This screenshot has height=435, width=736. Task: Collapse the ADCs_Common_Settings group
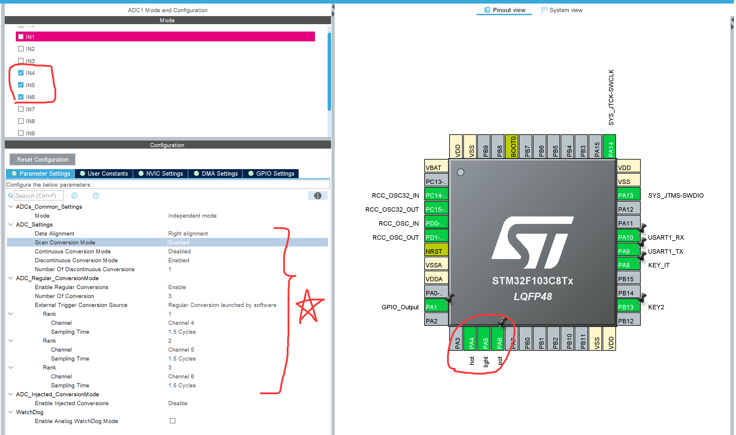pyautogui.click(x=11, y=207)
